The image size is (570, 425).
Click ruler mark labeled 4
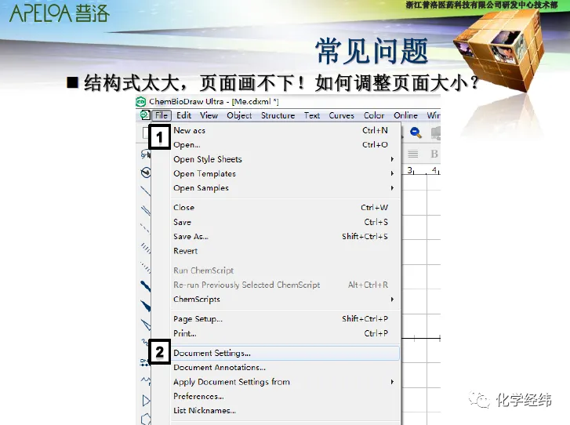pos(434,170)
